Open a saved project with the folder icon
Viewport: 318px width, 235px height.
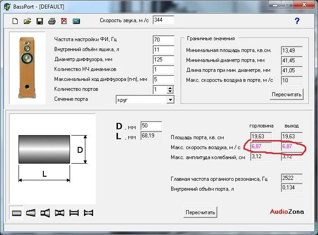pyautogui.click(x=28, y=21)
